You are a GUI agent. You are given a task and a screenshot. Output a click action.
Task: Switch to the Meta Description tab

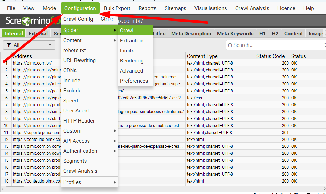[191, 34]
